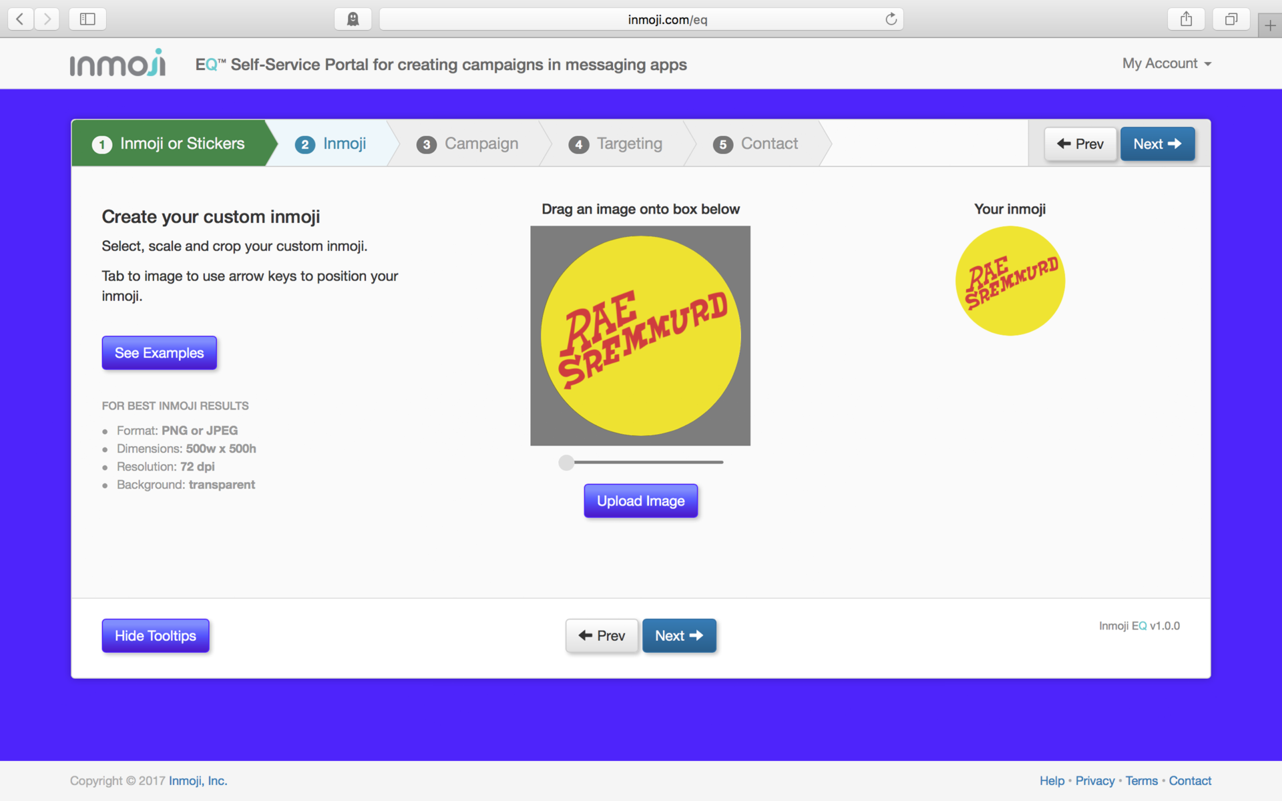Image resolution: width=1282 pixels, height=801 pixels.
Task: Select step 1 Inmoji or Stickers tab
Action: pos(169,144)
